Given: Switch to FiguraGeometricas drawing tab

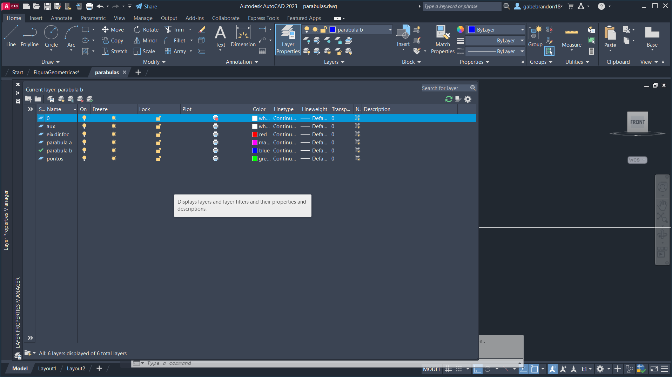Looking at the screenshot, I should tap(56, 73).
